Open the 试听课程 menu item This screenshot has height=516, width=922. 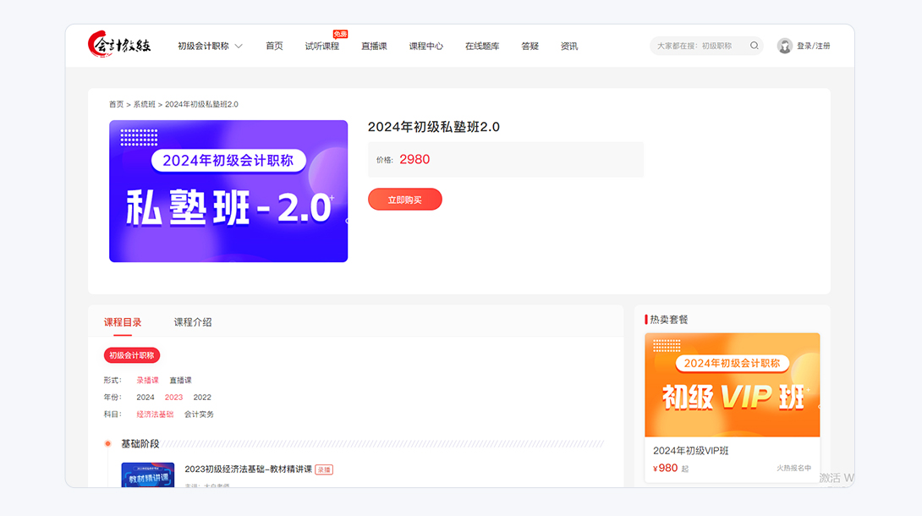[x=321, y=47]
